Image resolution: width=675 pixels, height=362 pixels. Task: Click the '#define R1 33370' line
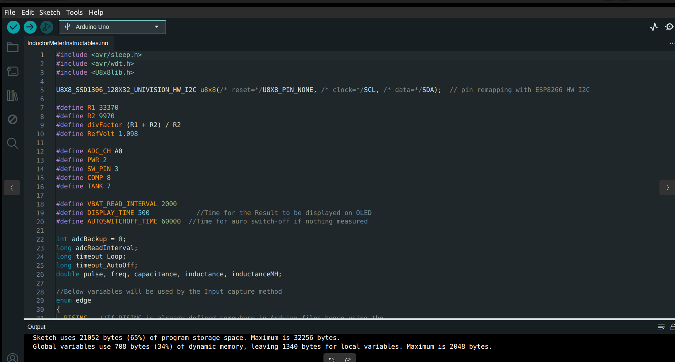tap(87, 107)
